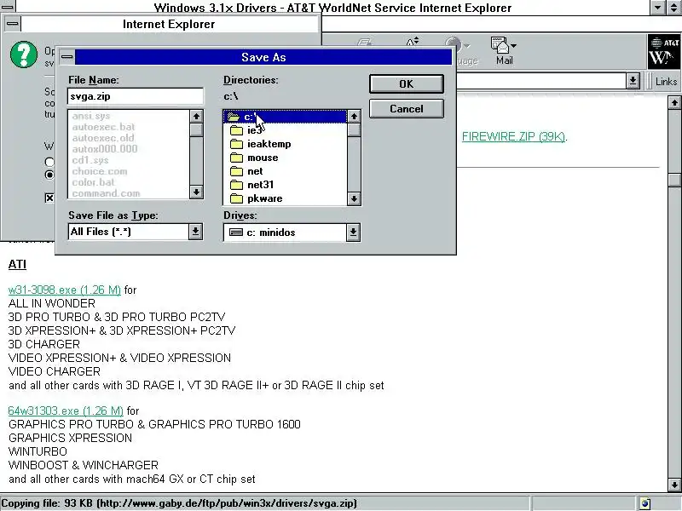Click the AT&T WorldNet logo

664,52
